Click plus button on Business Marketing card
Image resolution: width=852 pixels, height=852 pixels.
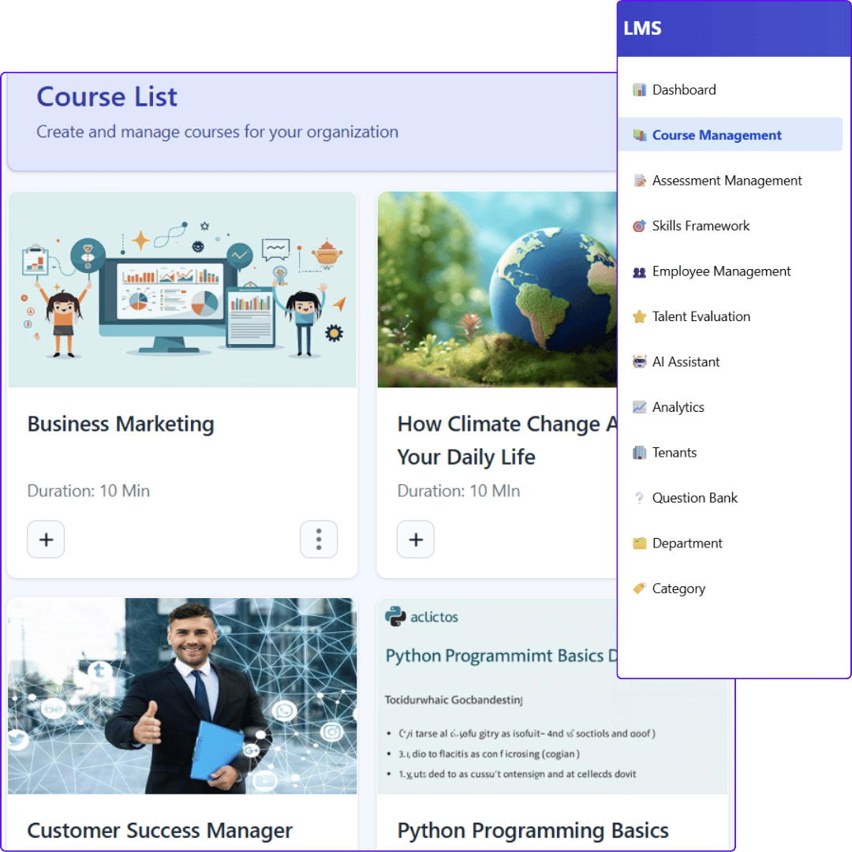pos(47,540)
